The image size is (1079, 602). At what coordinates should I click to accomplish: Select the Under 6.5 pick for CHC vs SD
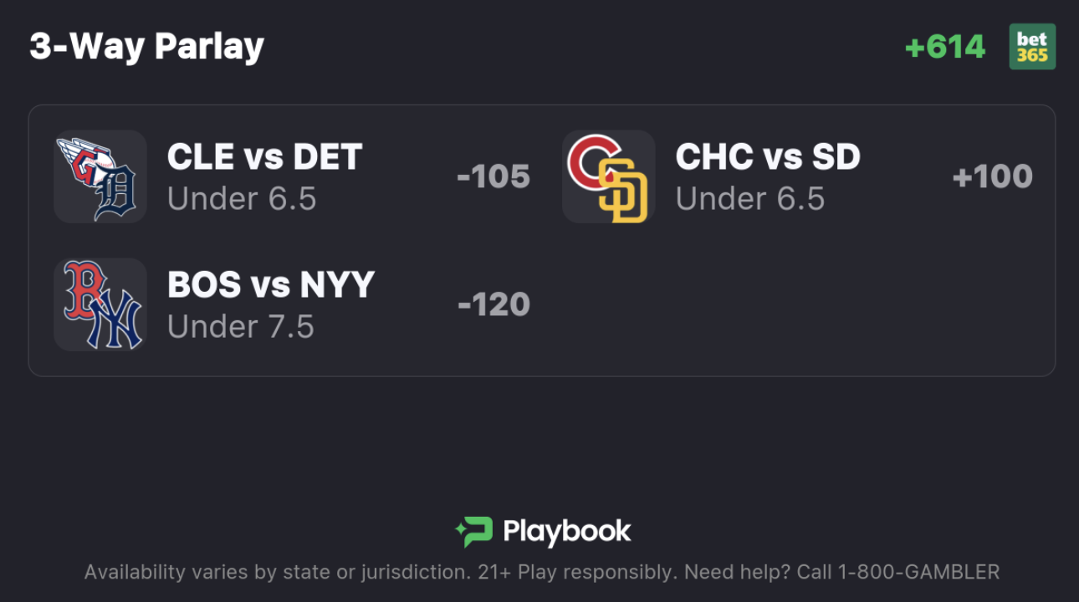[x=750, y=199]
